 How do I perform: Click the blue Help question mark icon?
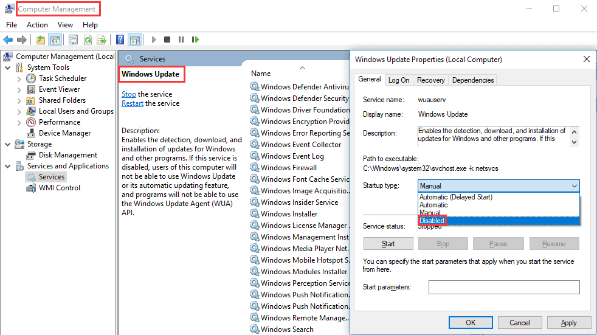click(x=120, y=40)
